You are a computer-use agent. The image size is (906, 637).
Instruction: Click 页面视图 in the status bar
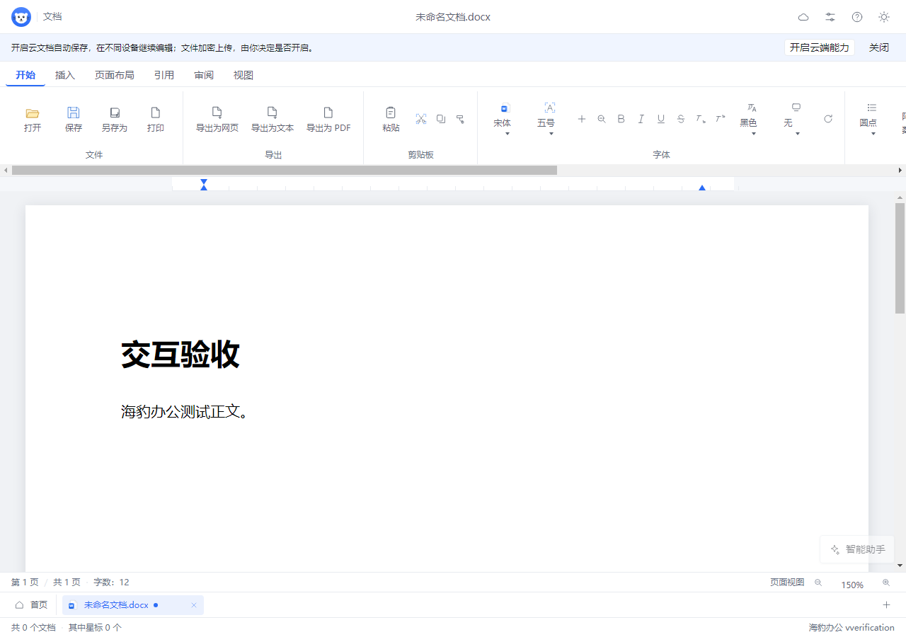click(x=787, y=583)
